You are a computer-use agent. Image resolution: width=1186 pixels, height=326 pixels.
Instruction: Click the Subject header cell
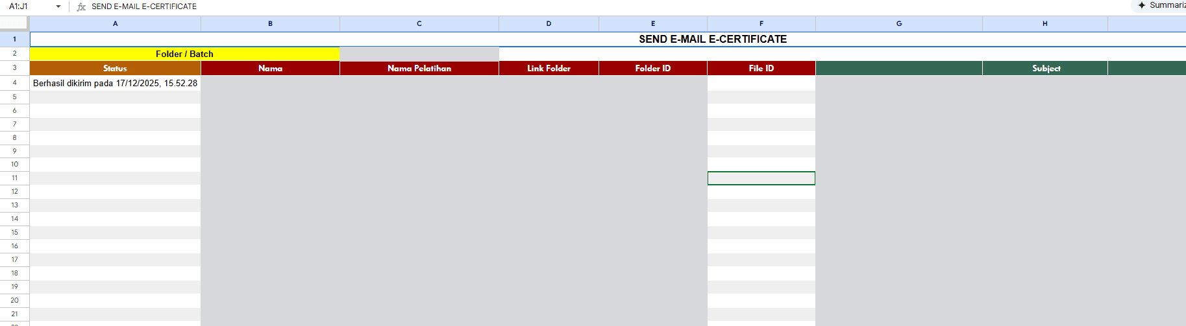(1045, 68)
